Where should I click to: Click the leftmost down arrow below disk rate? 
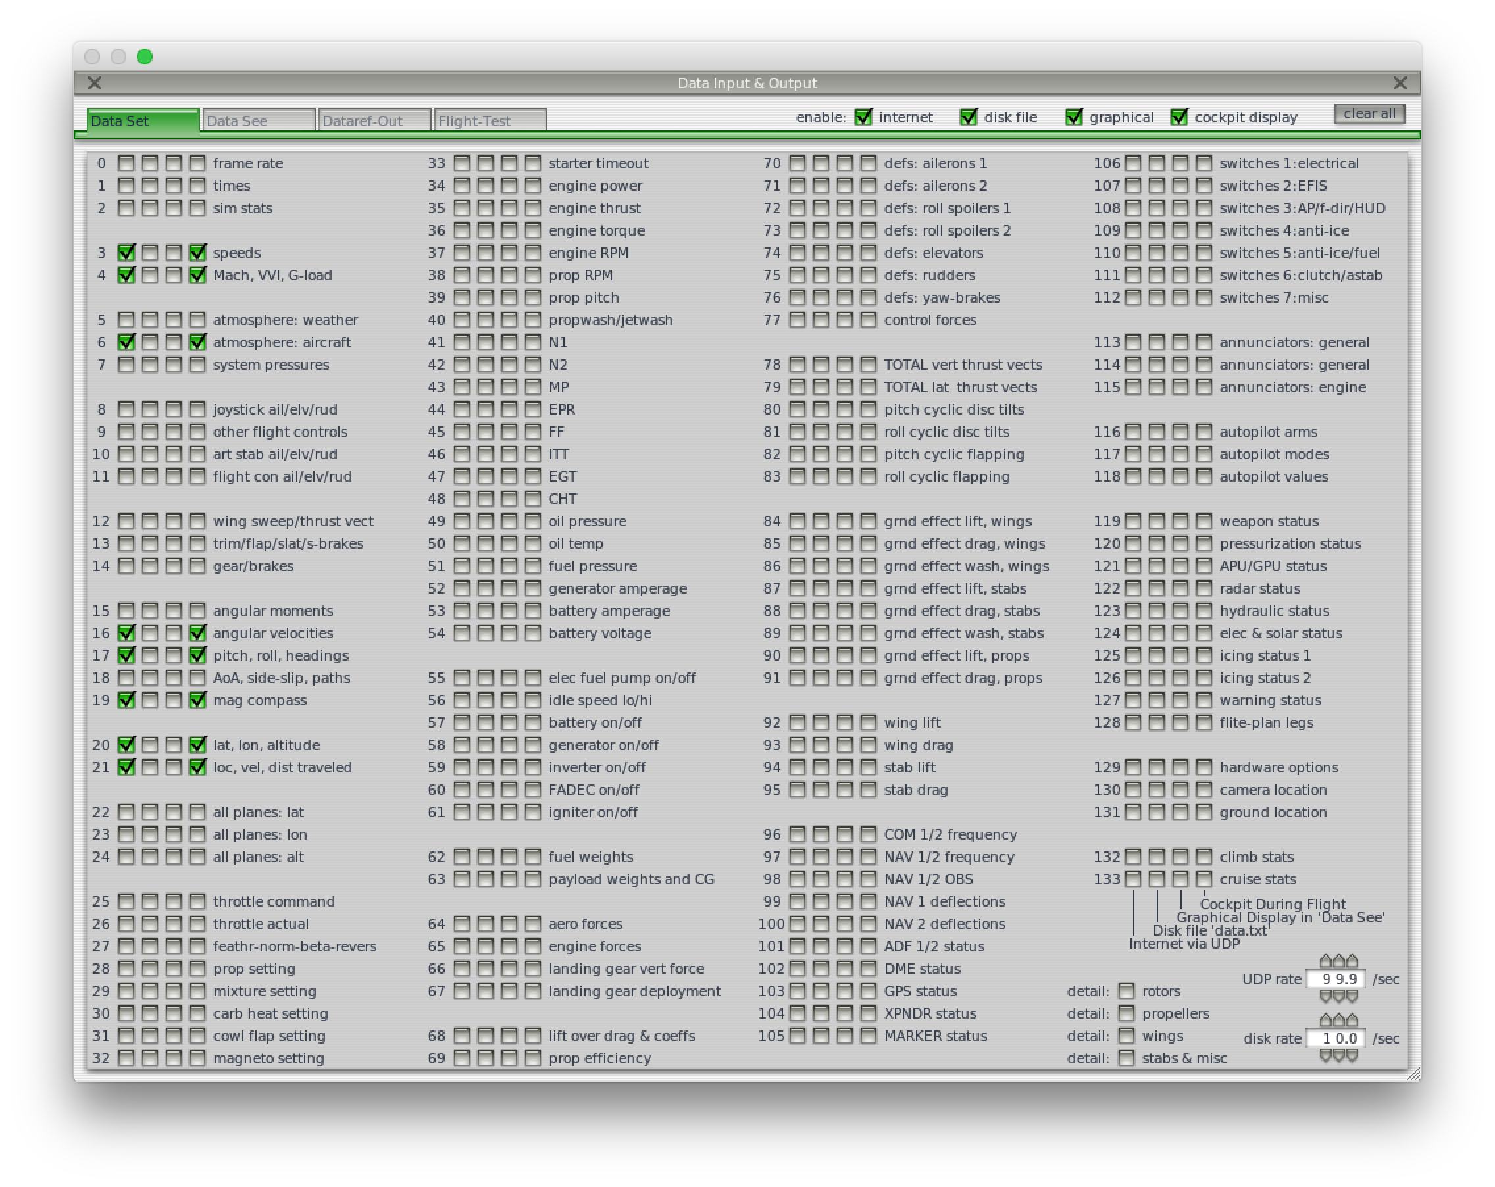1325,1056
